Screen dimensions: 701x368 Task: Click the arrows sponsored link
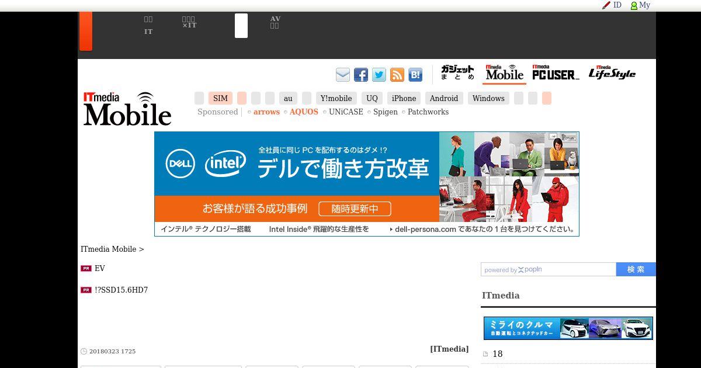coord(266,112)
